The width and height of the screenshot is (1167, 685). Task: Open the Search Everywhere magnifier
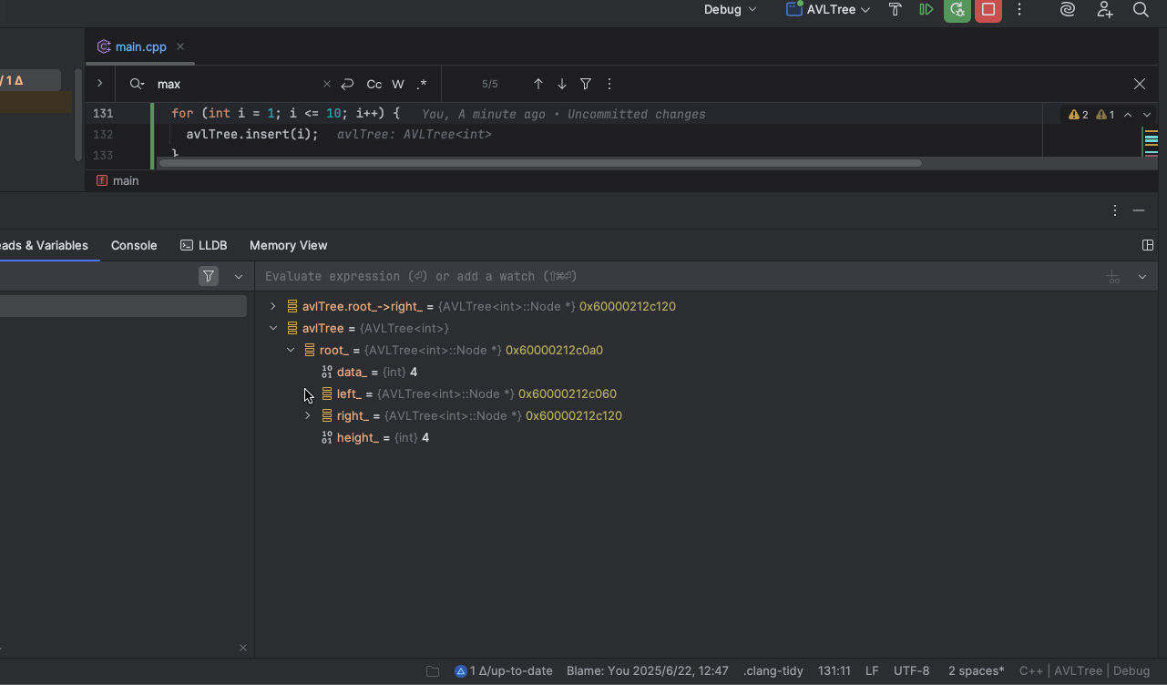[x=1140, y=10]
